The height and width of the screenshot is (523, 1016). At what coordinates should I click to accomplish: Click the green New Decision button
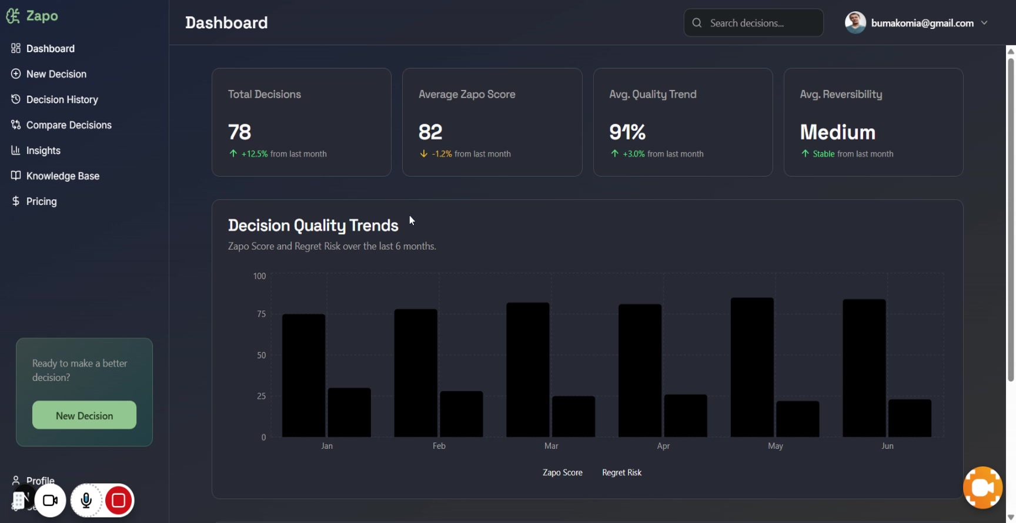pyautogui.click(x=84, y=415)
